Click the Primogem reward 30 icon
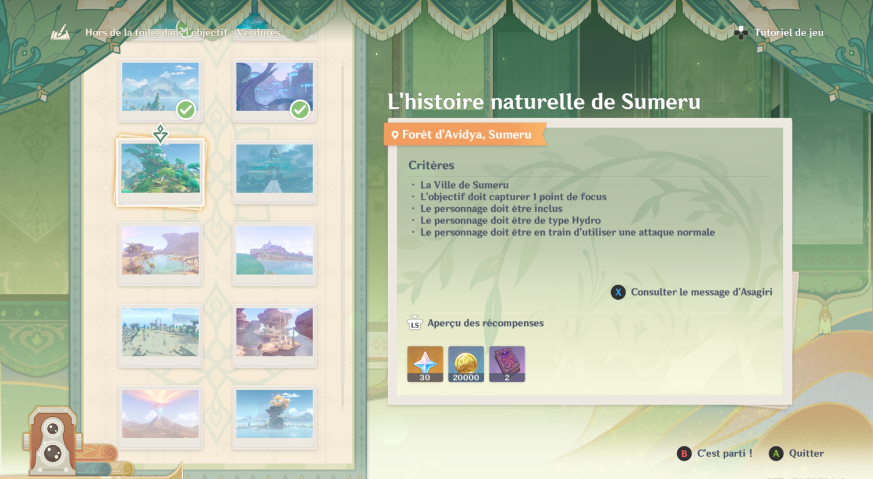Screen dimensions: 873x479 click(x=425, y=364)
